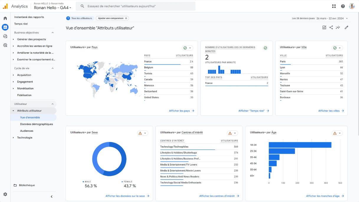Click the edit pencil icon
359x202 pixels.
pyautogui.click(x=346, y=27)
